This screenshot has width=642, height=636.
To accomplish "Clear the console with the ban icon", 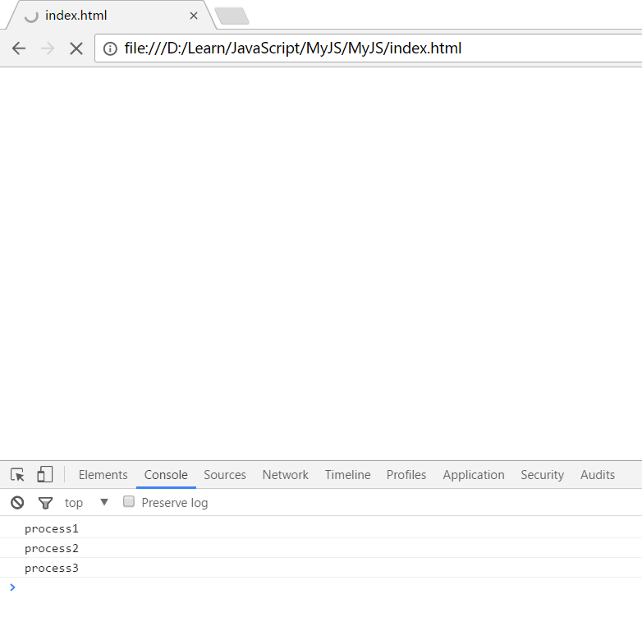I will (x=17, y=502).
